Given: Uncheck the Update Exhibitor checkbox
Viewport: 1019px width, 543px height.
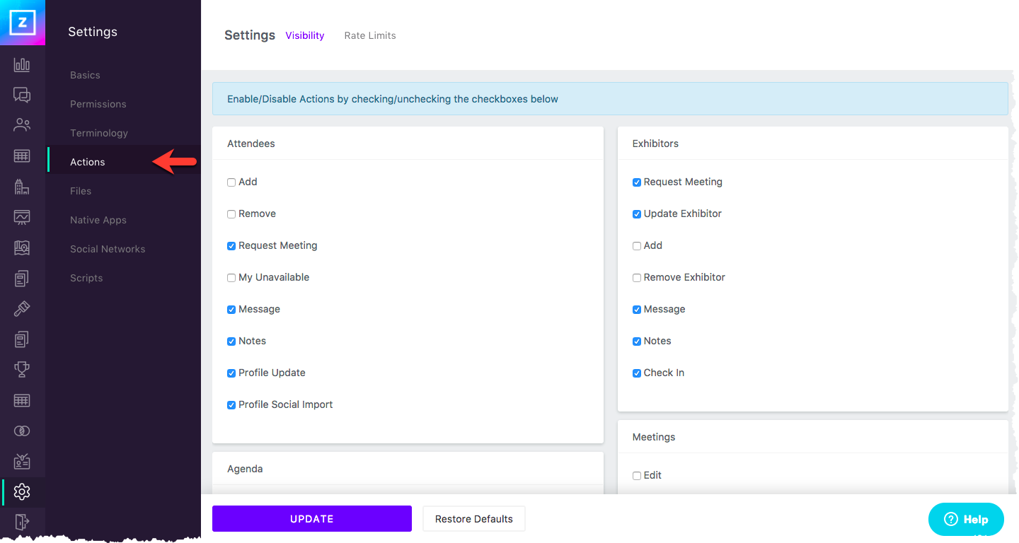Looking at the screenshot, I should coord(637,214).
